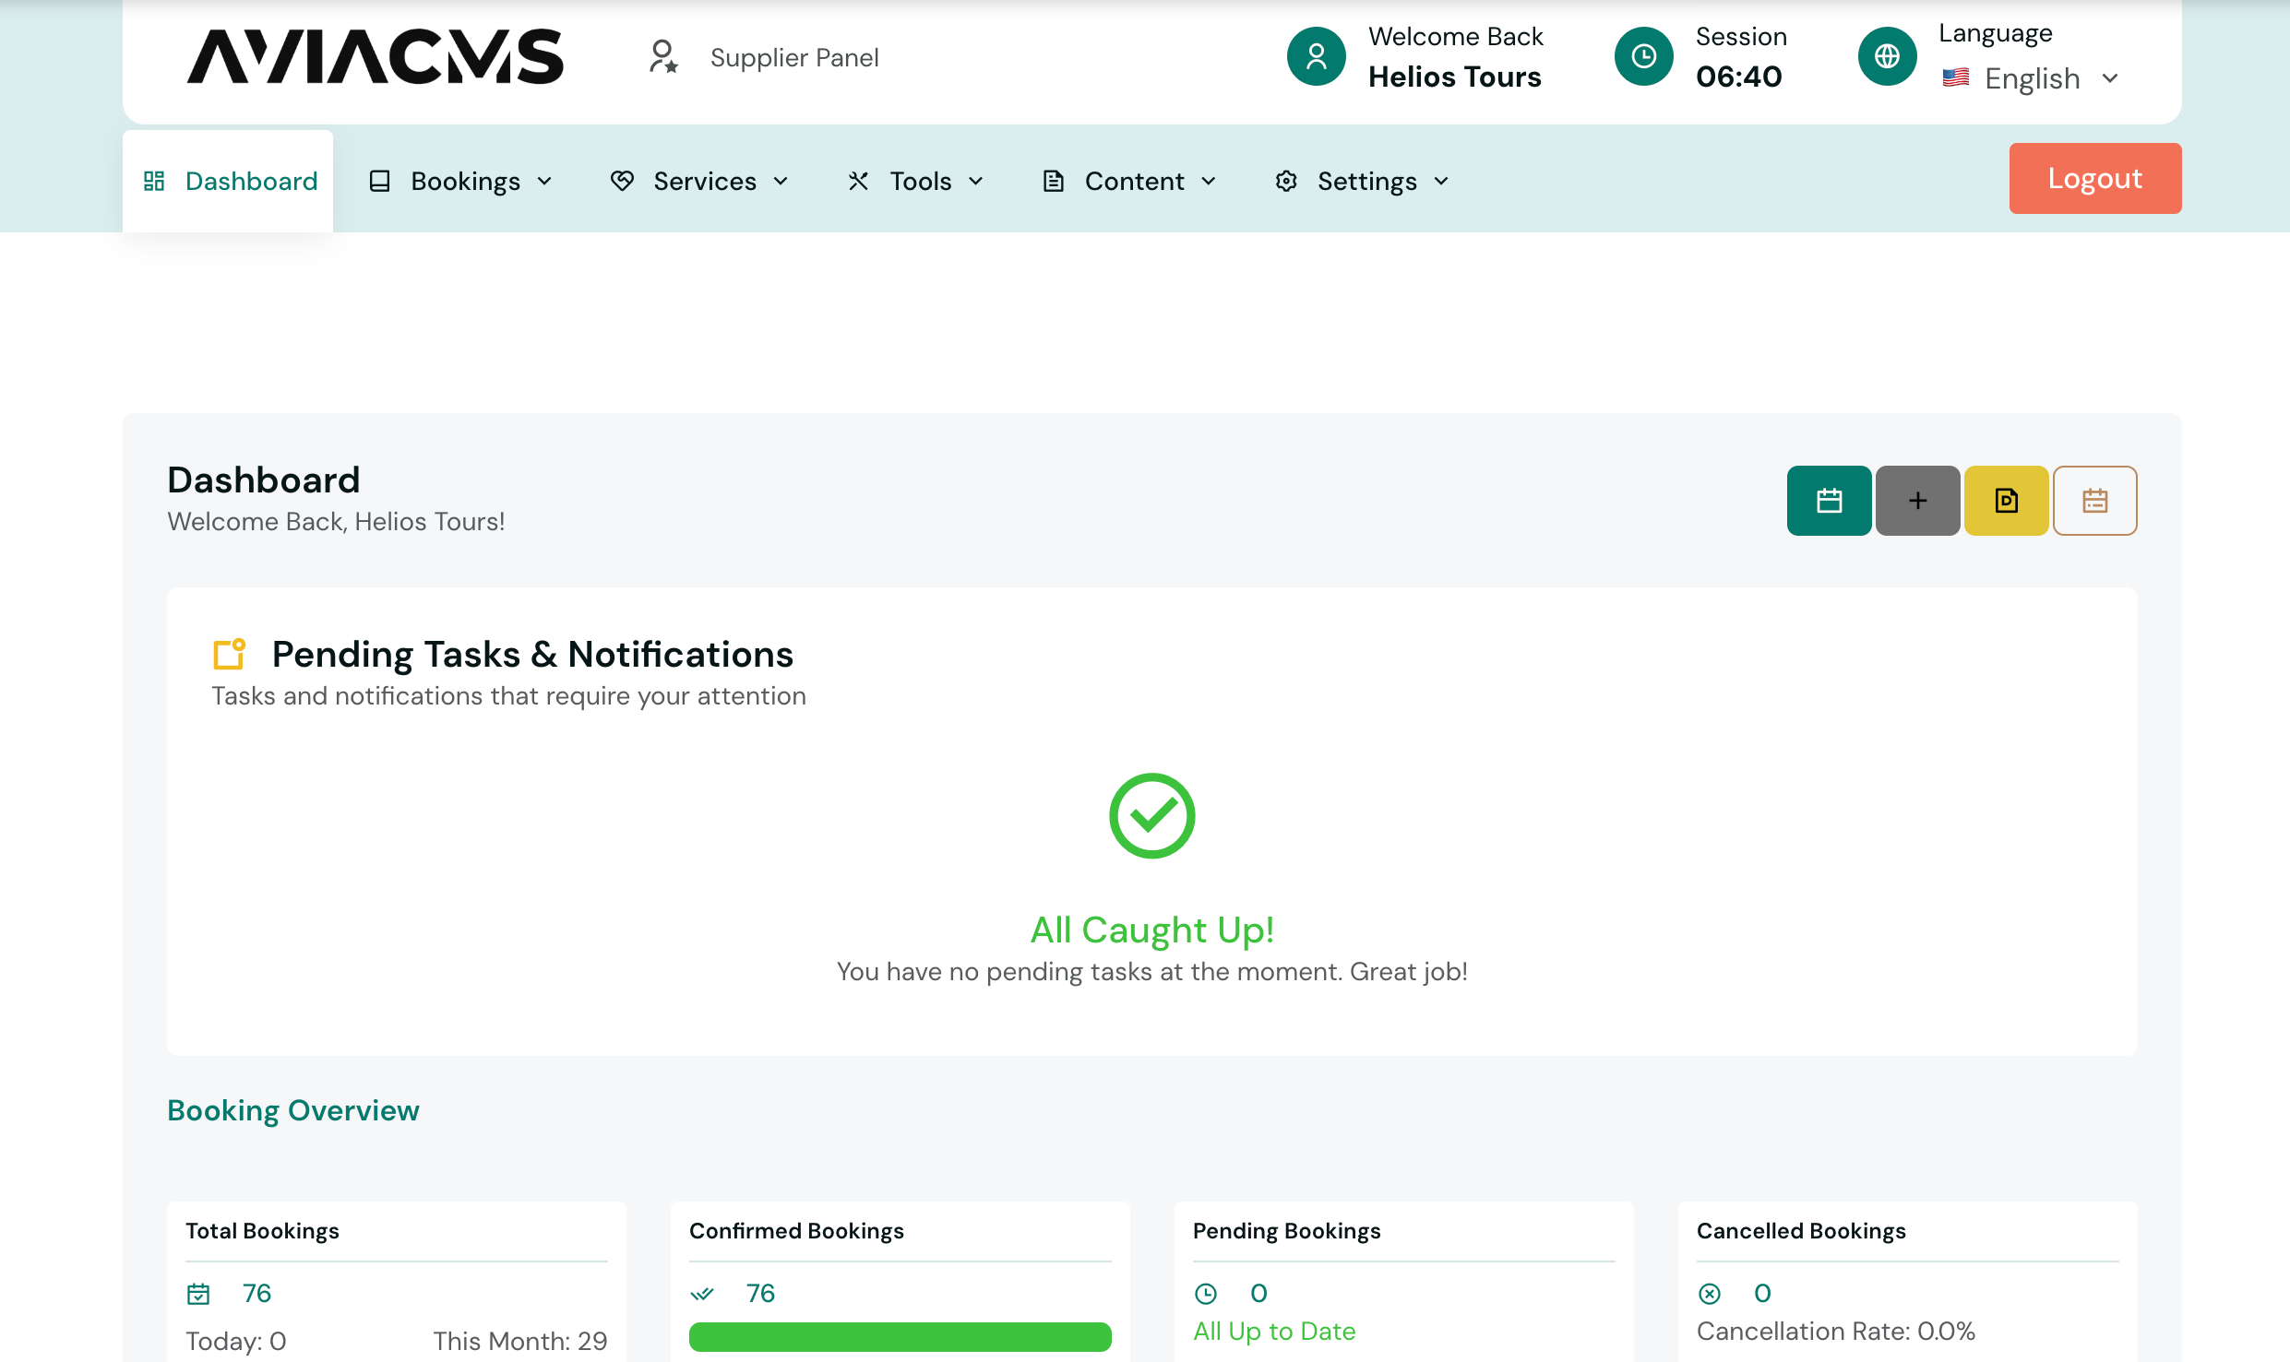Click the Total Bookings calendar icon
The height and width of the screenshot is (1362, 2290).
pos(198,1294)
